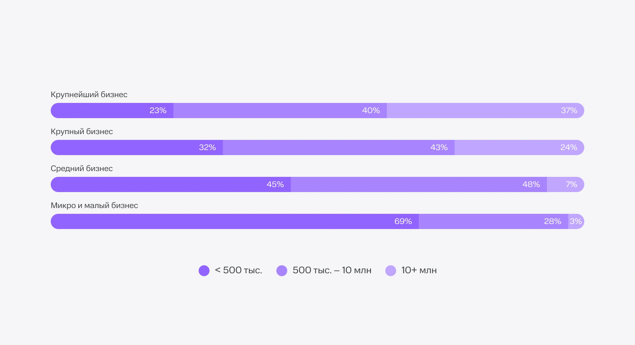635x345 pixels.
Task: Choose the 69% segment of the bottom bar
Action: [x=235, y=221]
